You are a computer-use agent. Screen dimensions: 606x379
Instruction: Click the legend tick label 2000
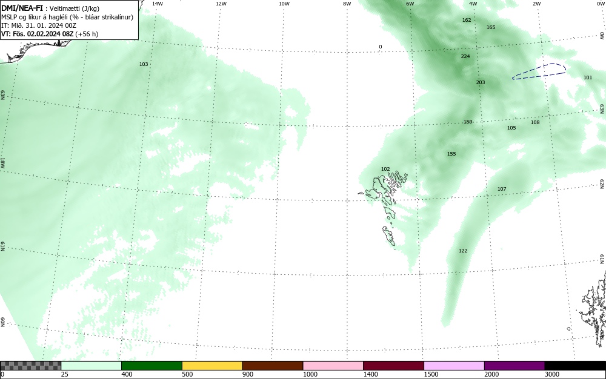point(491,374)
